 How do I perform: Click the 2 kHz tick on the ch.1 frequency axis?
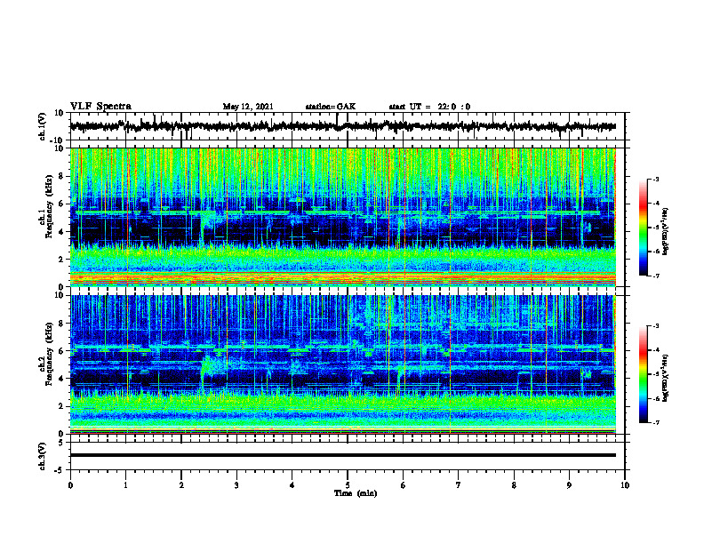(x=62, y=259)
